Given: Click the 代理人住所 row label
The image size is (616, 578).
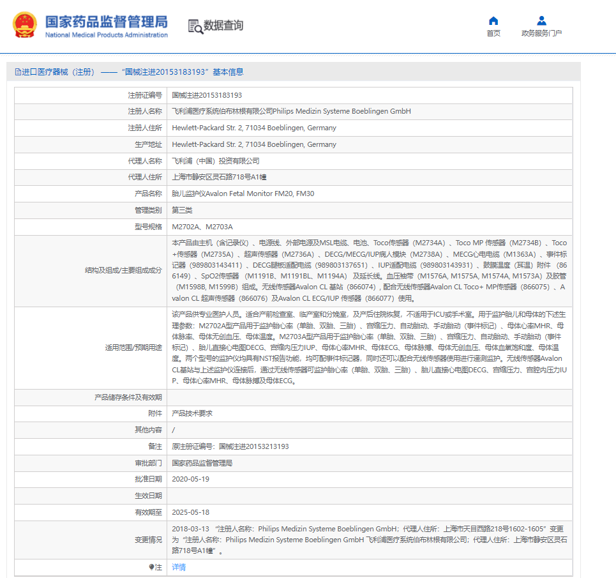Looking at the screenshot, I should pyautogui.click(x=145, y=177).
